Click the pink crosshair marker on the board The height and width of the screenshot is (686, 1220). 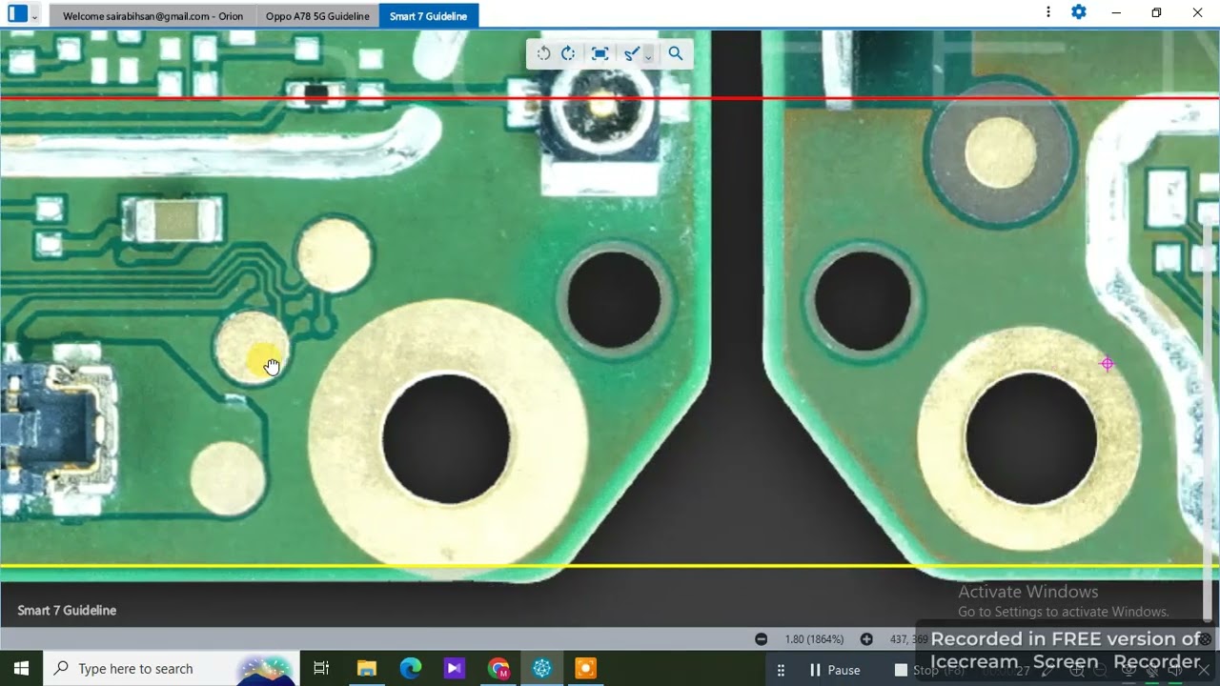click(1107, 363)
